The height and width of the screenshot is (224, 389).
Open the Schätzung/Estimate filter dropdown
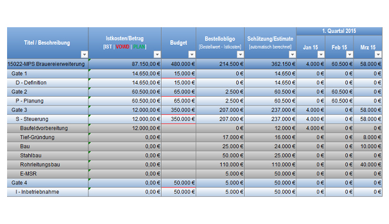click(x=292, y=54)
